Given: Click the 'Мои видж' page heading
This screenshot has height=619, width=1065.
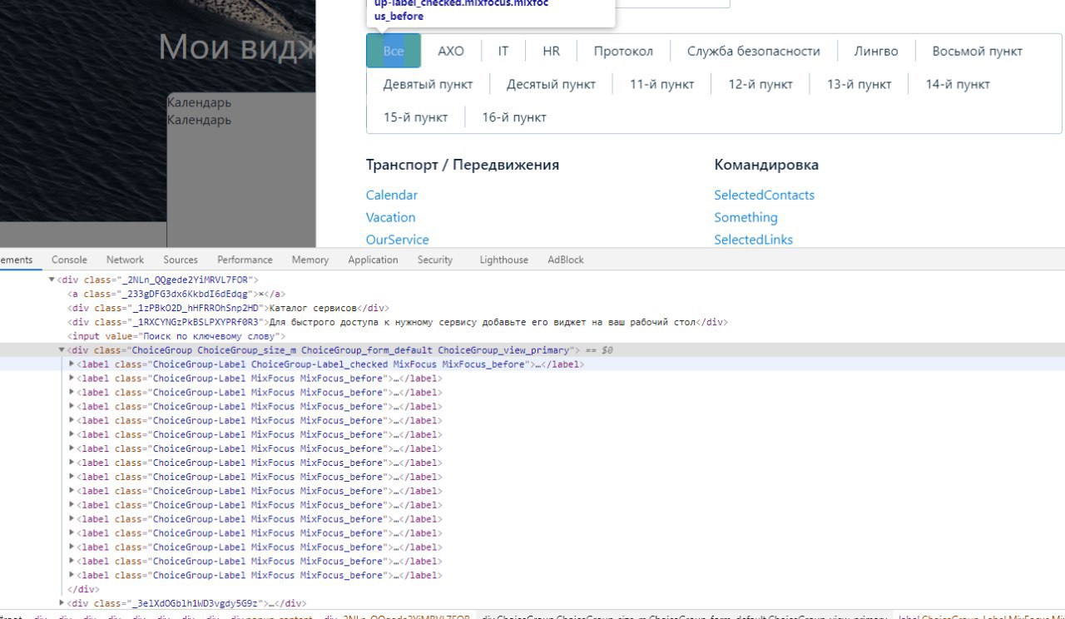Looking at the screenshot, I should coord(237,47).
